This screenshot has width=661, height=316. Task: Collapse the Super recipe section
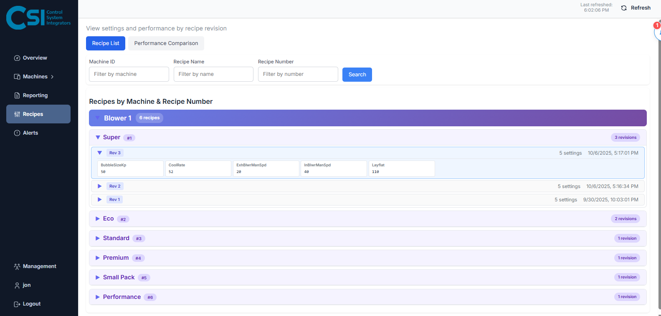pyautogui.click(x=98, y=137)
